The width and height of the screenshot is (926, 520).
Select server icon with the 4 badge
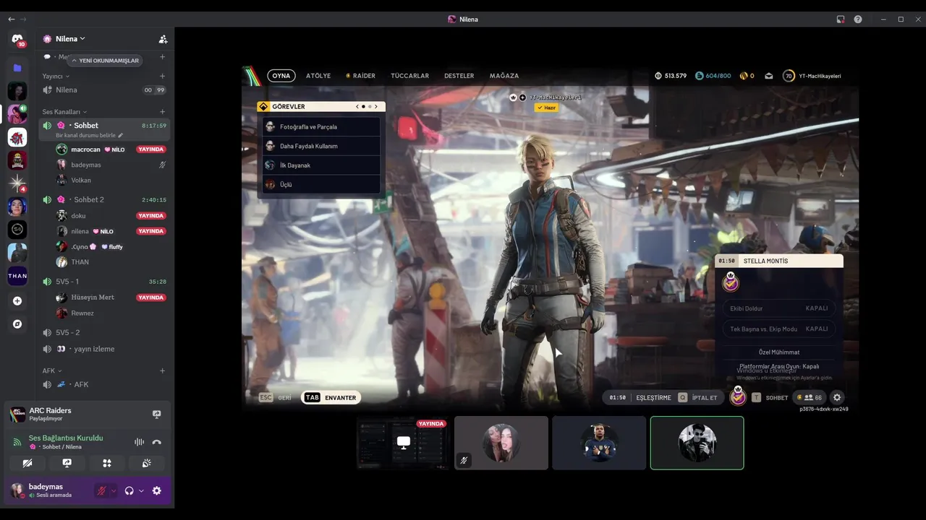point(17,183)
